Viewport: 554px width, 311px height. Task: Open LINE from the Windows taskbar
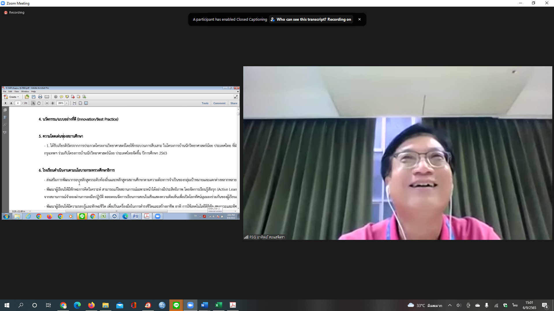176,305
